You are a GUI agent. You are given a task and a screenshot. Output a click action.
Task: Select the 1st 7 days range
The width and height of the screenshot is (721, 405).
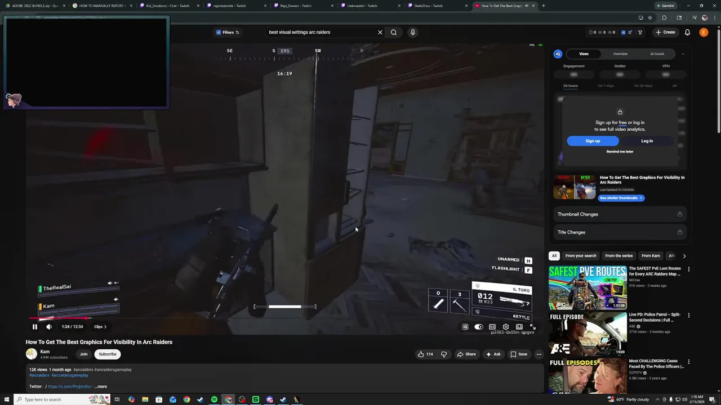pyautogui.click(x=606, y=85)
